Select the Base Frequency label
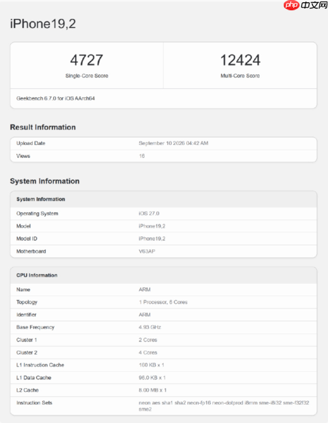The height and width of the screenshot is (423, 328). [36, 327]
